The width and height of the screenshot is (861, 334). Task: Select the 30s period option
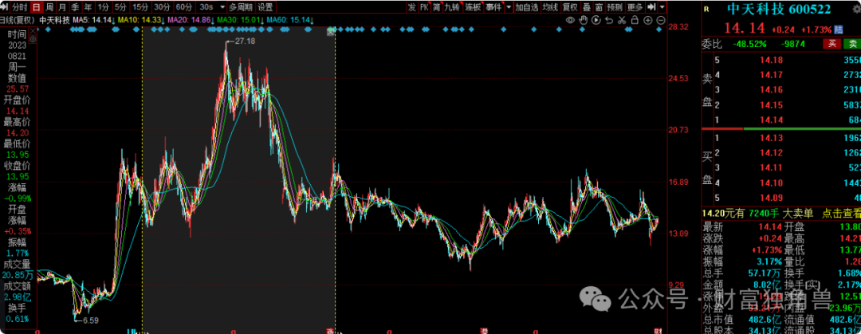point(206,7)
